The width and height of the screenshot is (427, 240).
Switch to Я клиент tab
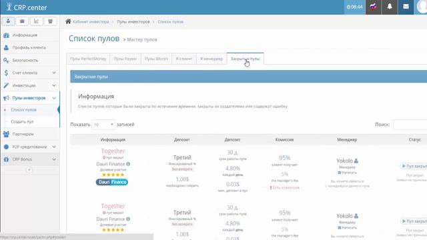(184, 59)
